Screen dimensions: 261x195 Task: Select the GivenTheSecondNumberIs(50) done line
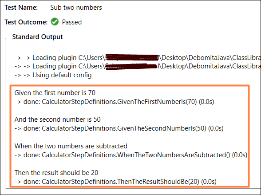(119, 128)
